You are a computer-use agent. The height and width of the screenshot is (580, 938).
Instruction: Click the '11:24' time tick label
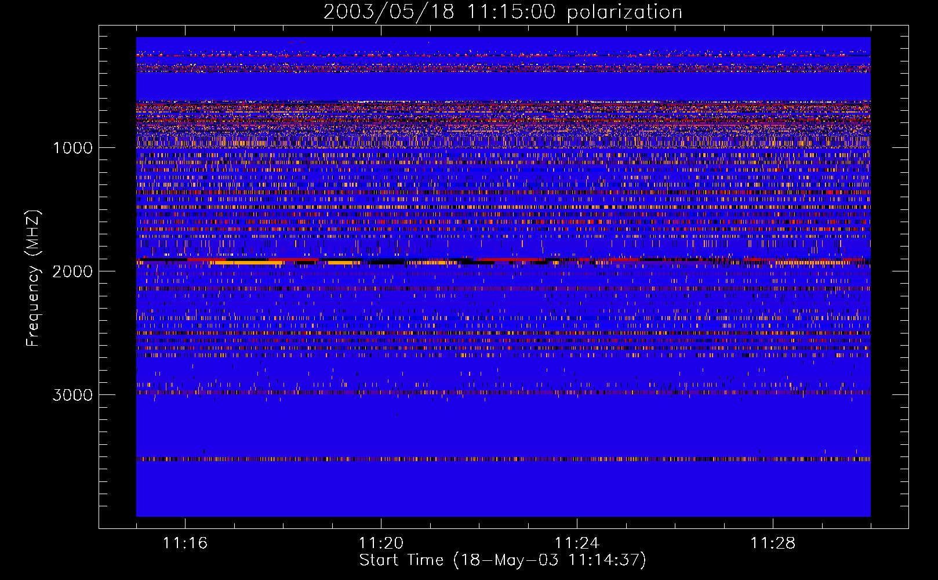pyautogui.click(x=577, y=543)
